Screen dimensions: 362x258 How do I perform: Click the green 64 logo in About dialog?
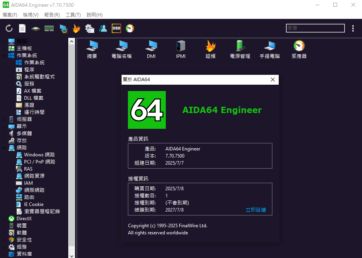click(x=147, y=110)
